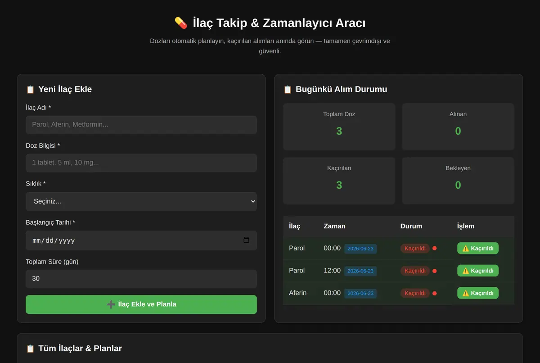The image size is (540, 363).
Task: Click the İlaç Ekle ve Planla button
Action: [141, 304]
